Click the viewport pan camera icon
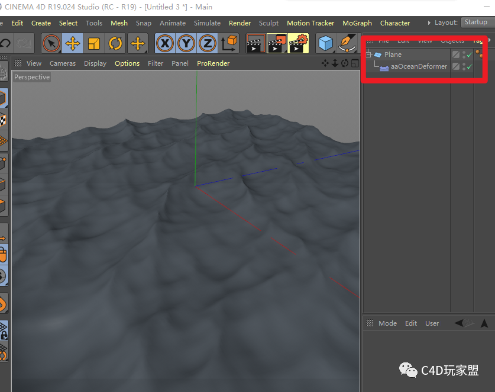The height and width of the screenshot is (392, 495). tap(325, 63)
